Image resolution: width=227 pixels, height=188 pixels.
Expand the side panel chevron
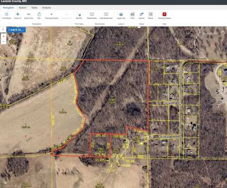[x=3, y=29]
